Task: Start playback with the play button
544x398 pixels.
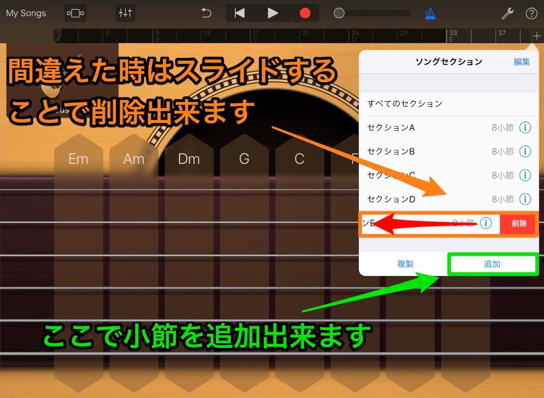Action: pos(272,13)
